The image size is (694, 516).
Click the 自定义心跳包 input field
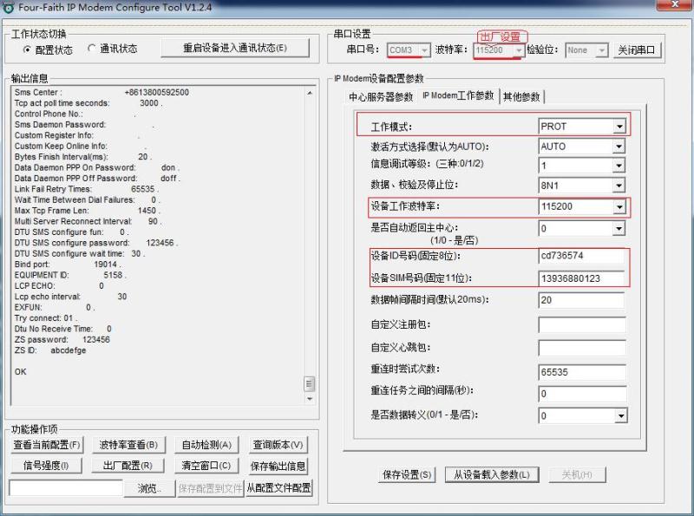pyautogui.click(x=582, y=348)
